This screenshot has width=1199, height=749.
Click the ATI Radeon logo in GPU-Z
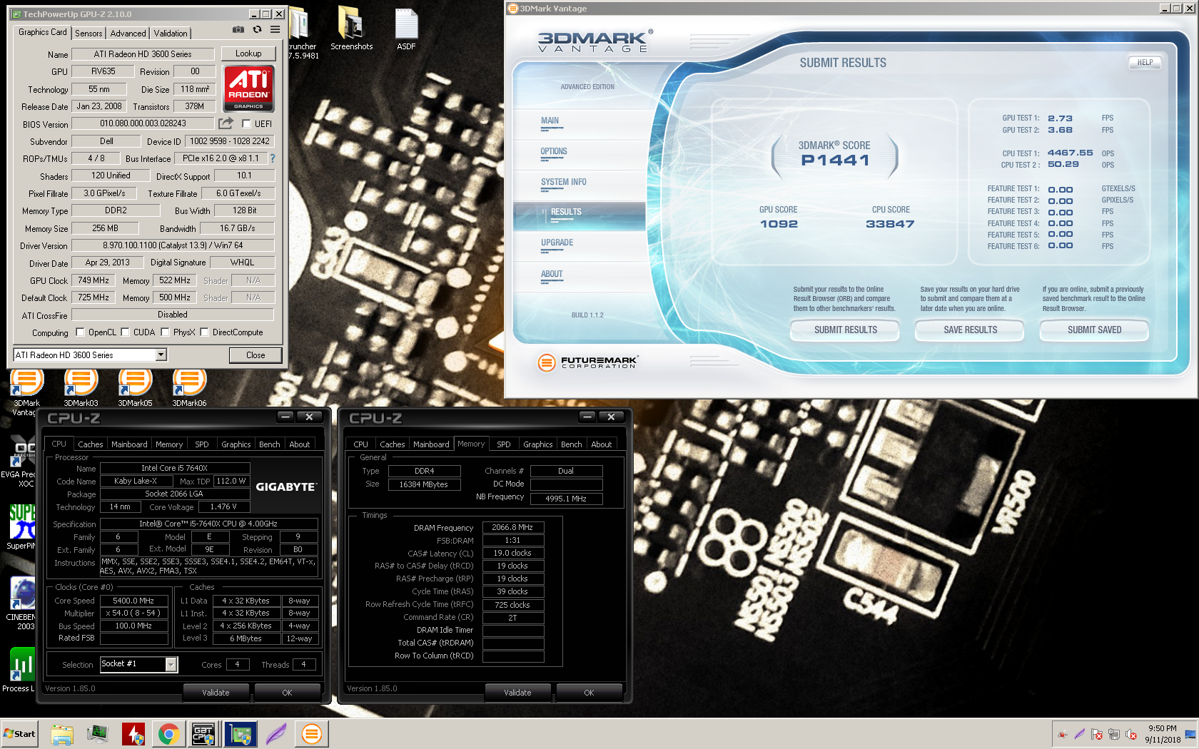click(x=248, y=88)
